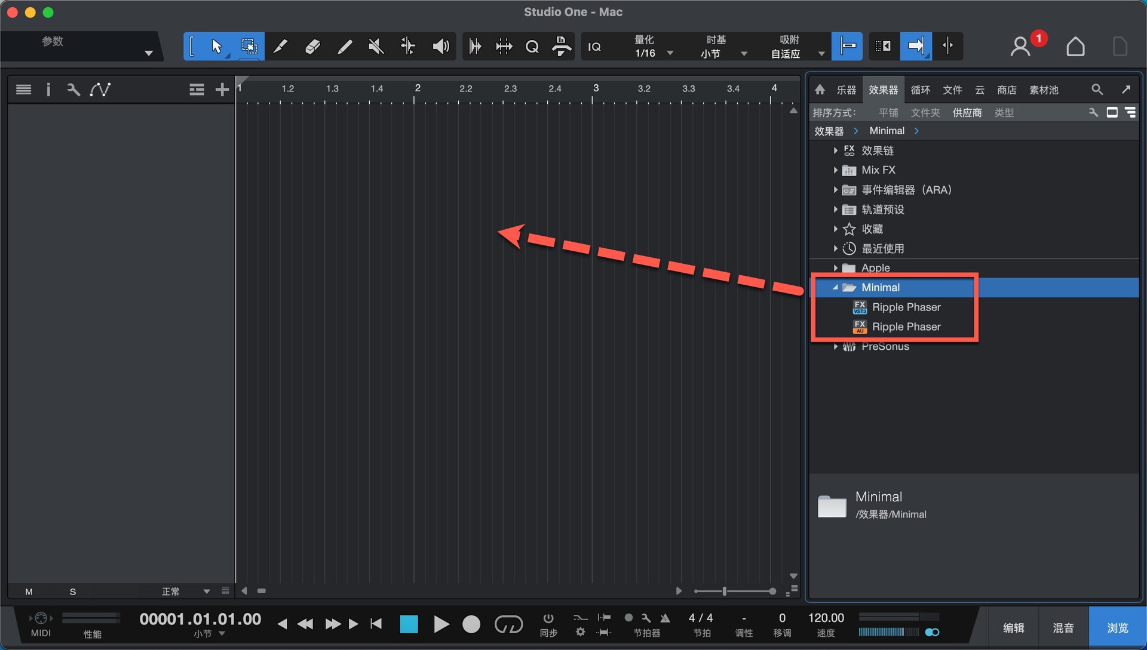Select the Eraser tool

312,47
